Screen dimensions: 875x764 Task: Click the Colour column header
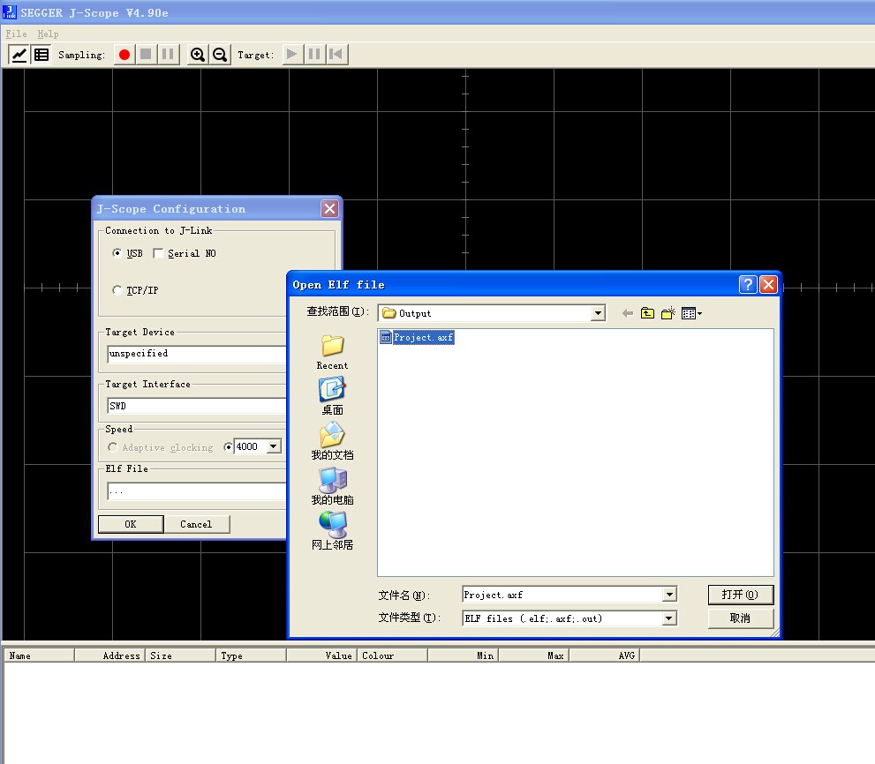[393, 655]
